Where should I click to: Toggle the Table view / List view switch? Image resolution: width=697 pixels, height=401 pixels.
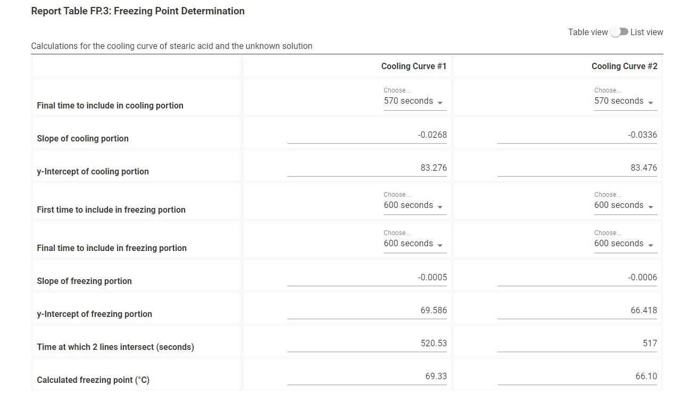(619, 32)
